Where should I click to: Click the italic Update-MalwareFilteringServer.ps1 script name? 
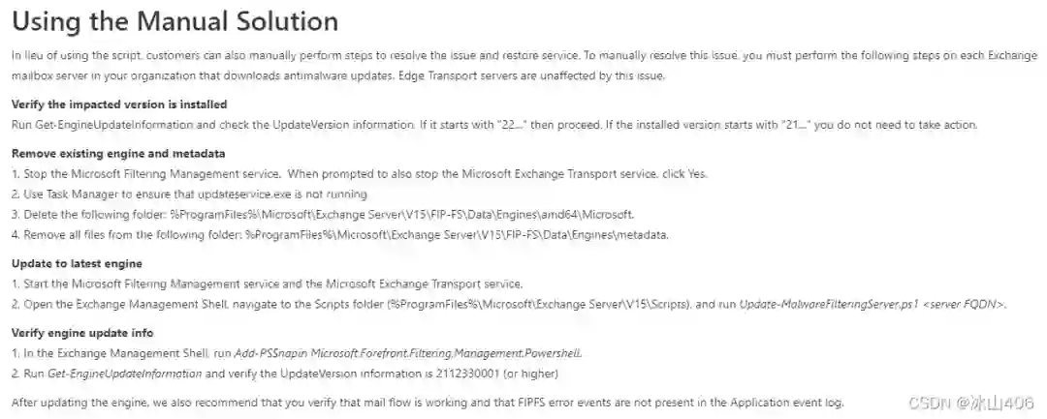(827, 304)
